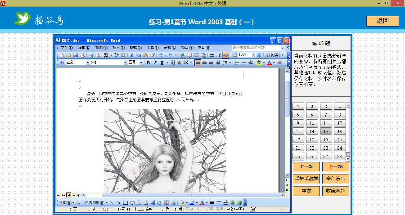
Task: Open the 格式 Format menu
Action: coord(135,48)
